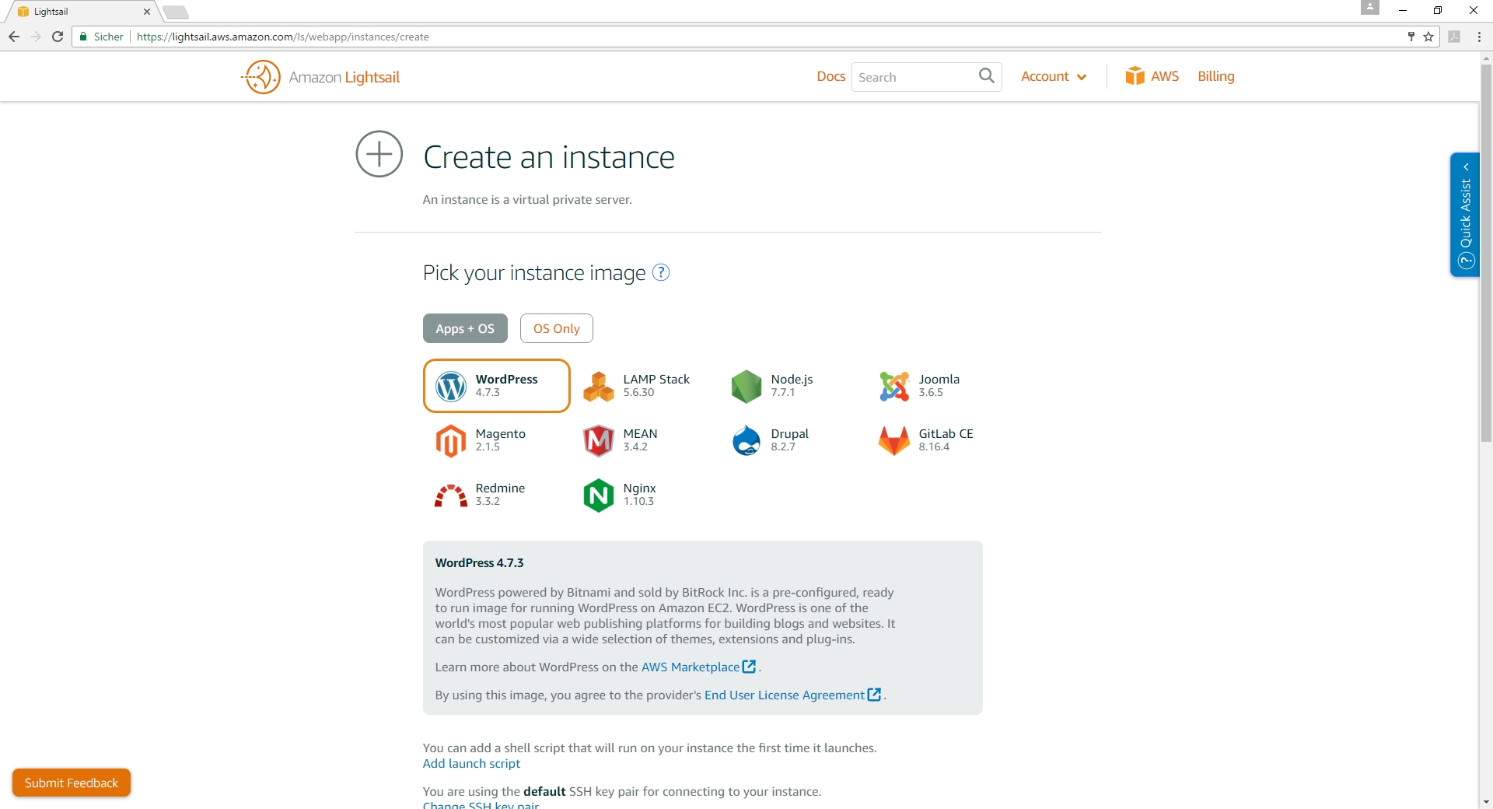Click the saved password key icon
Screen dimensions: 1493x809
[x=1411, y=37]
